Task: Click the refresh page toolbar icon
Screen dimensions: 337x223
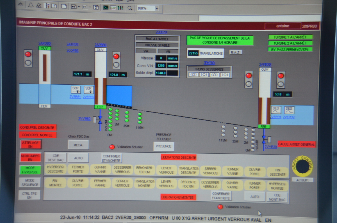Action: [x=96, y=7]
